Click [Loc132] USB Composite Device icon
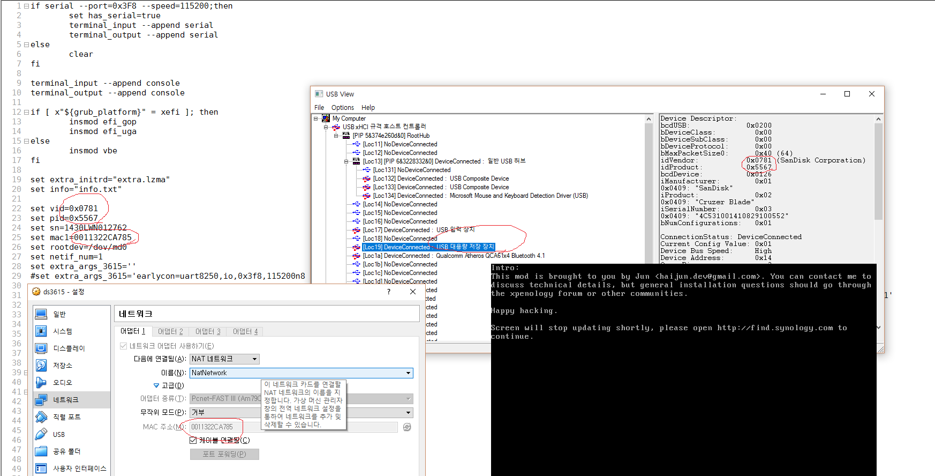 [x=366, y=178]
